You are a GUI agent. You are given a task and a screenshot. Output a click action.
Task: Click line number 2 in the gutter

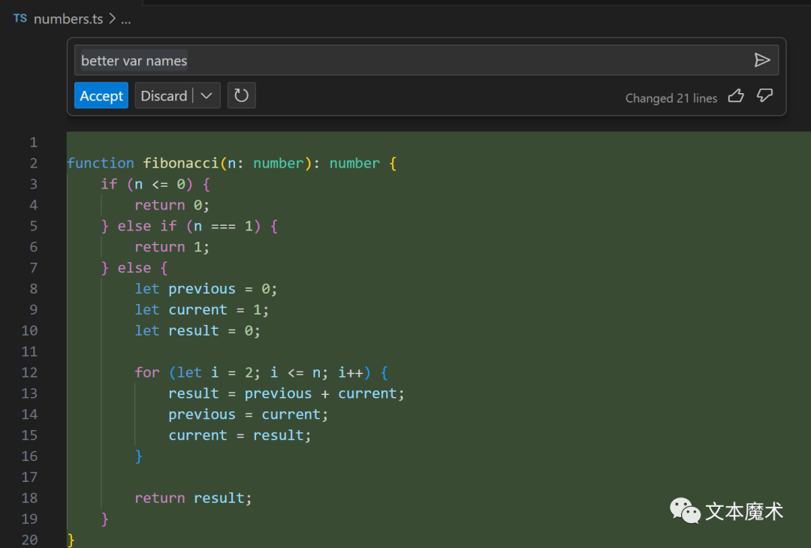click(x=34, y=164)
